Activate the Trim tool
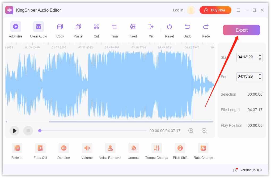Viewport: 271px width, 178px height. (115, 27)
